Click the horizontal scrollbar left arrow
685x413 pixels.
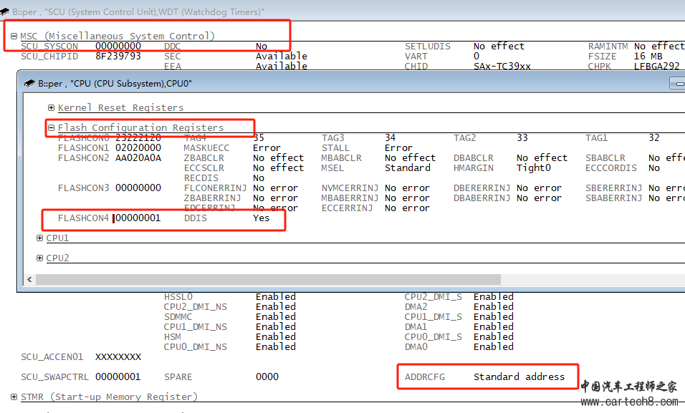click(29, 279)
